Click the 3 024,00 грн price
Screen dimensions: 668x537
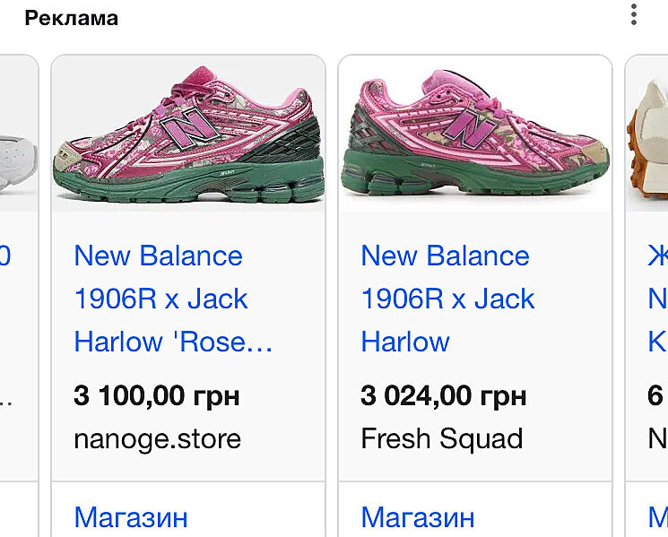tap(443, 395)
